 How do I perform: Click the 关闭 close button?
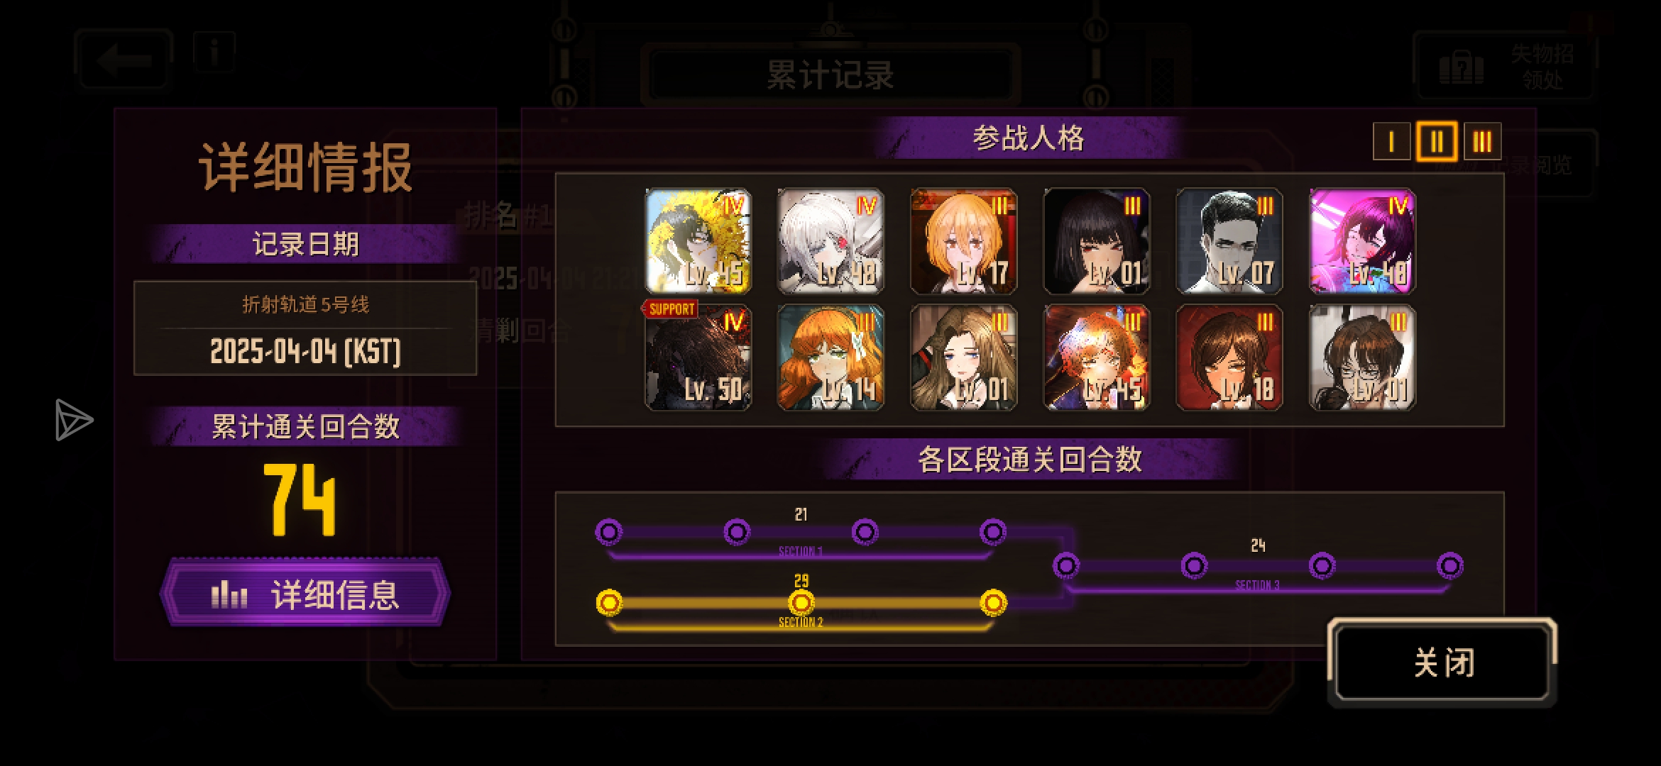1442,662
